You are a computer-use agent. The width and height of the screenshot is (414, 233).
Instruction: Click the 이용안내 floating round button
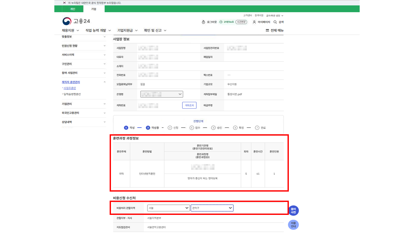coord(293,225)
